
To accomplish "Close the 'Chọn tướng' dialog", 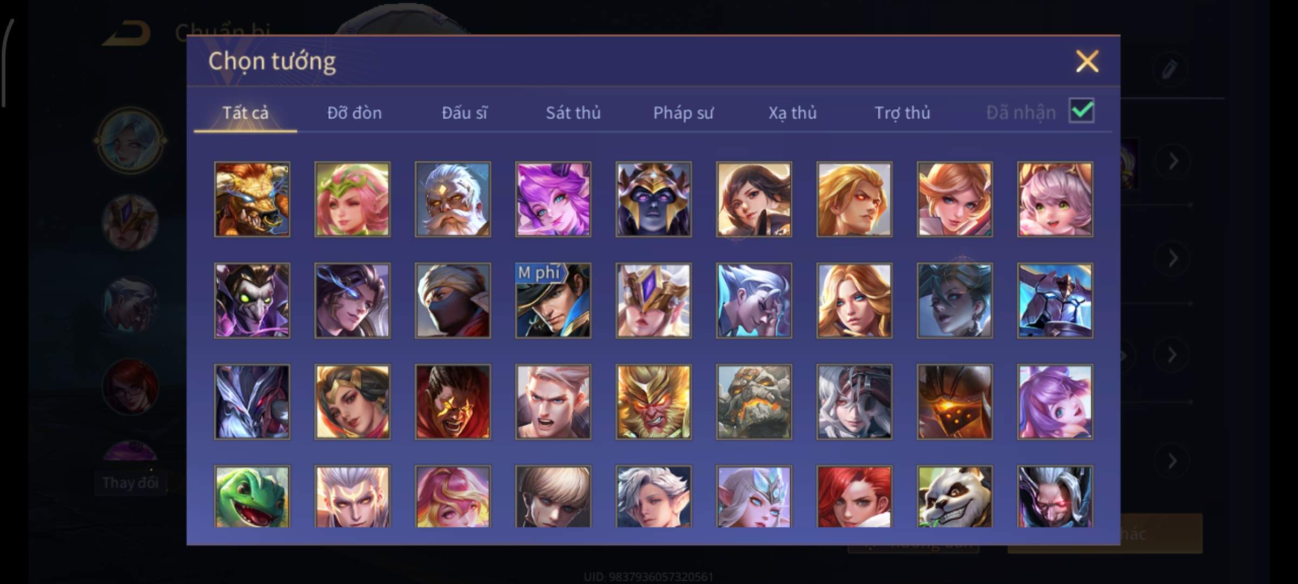I will pos(1087,61).
